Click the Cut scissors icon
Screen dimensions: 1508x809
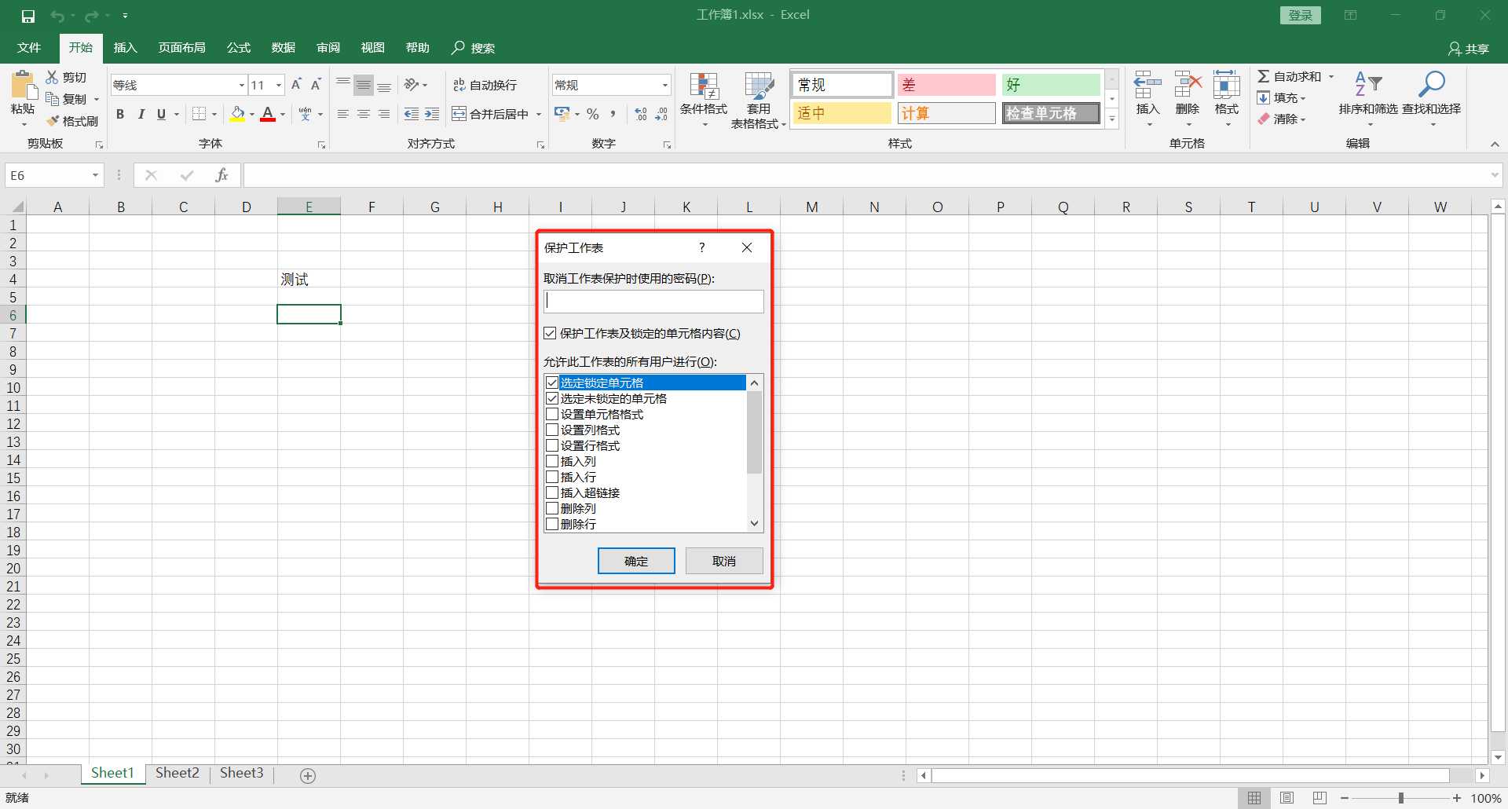click(x=52, y=77)
